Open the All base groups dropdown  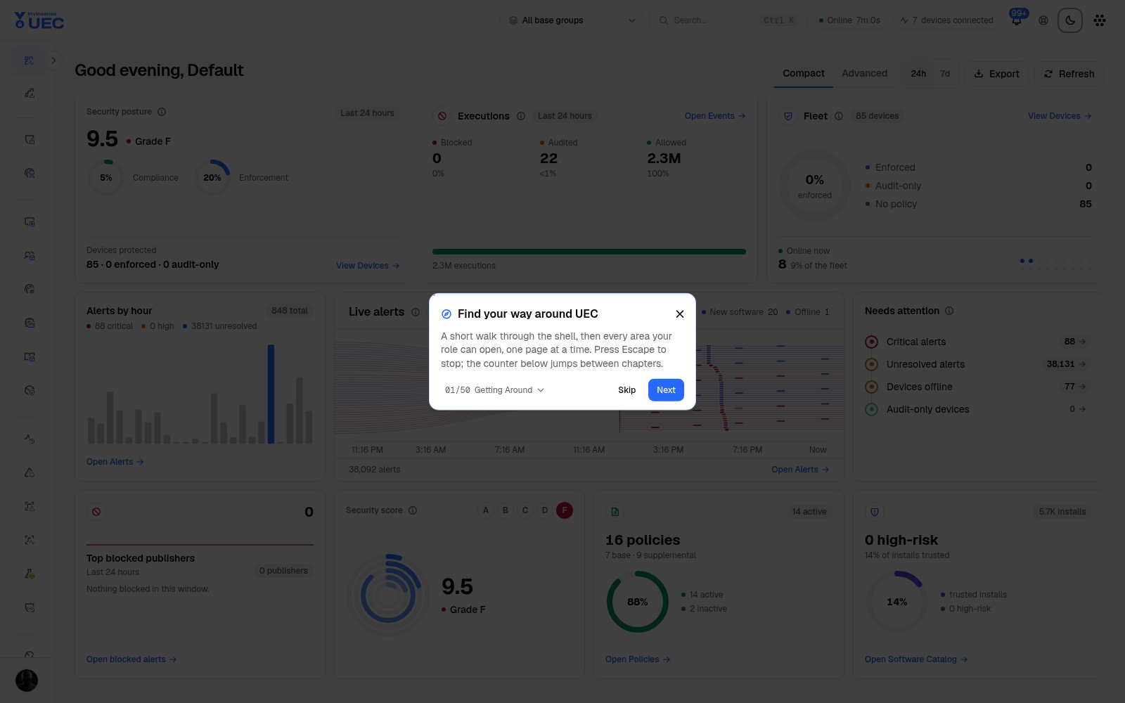click(572, 20)
